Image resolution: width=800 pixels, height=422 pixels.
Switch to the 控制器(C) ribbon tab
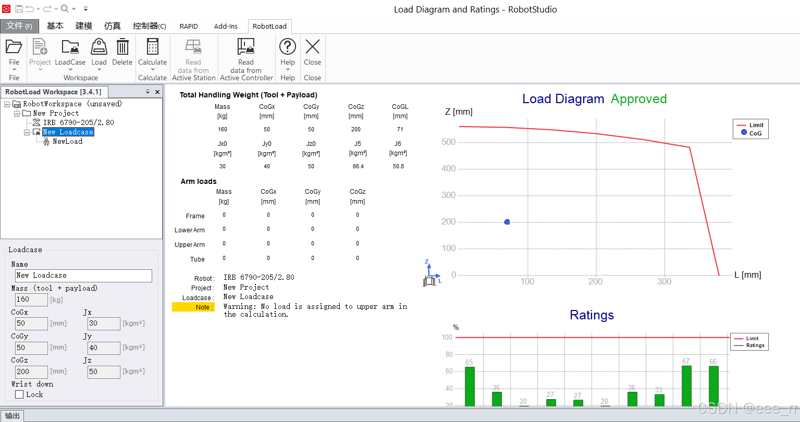click(x=150, y=26)
